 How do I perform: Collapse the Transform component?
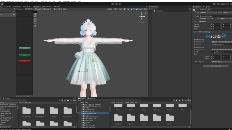tap(193, 22)
